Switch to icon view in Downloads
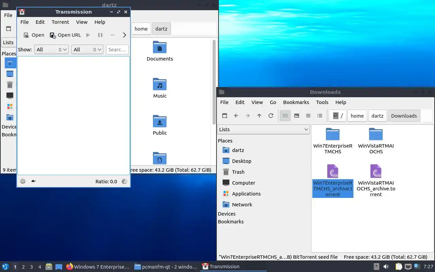The width and height of the screenshot is (435, 272). click(285, 116)
